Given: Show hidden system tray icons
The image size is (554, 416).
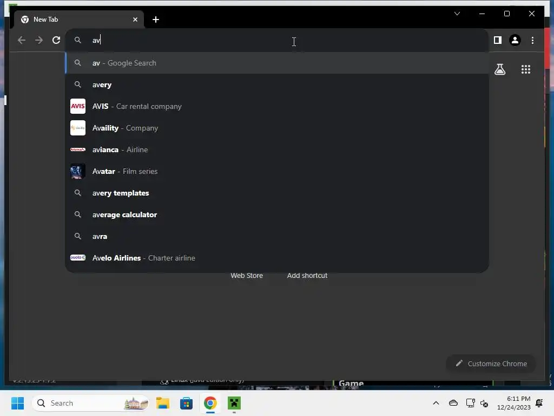Looking at the screenshot, I should 436,403.
